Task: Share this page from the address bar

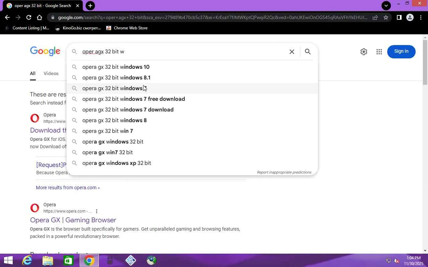Action: tap(375, 17)
